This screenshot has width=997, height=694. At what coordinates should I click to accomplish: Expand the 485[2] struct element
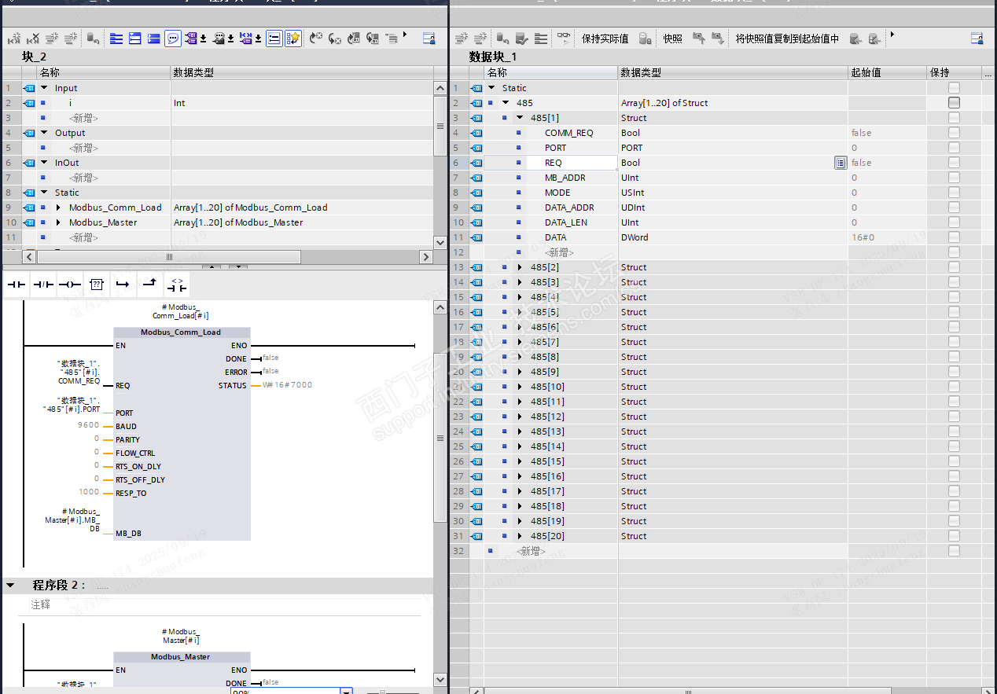(x=520, y=267)
